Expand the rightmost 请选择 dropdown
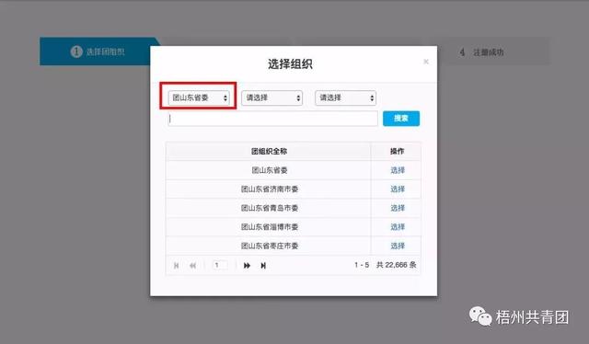 345,98
